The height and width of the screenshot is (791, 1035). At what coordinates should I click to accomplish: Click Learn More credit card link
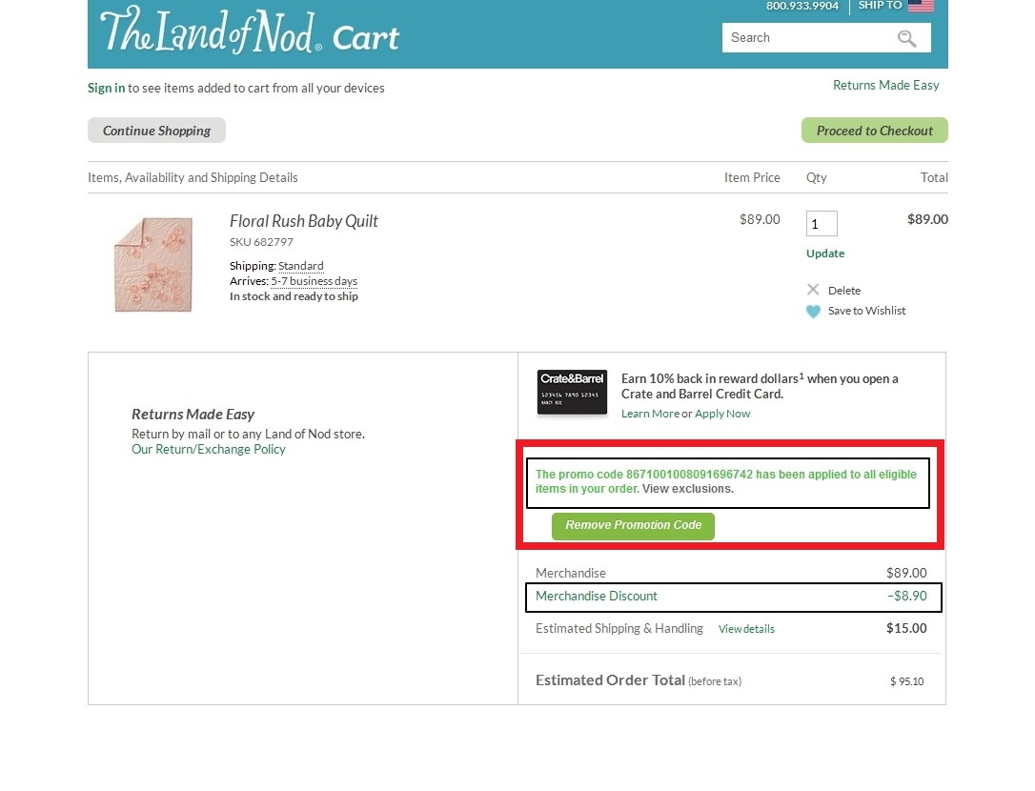tap(650, 414)
